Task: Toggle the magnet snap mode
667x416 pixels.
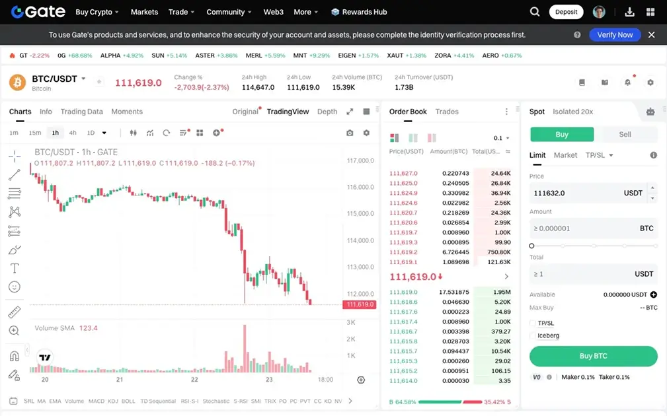Action: (x=15, y=356)
